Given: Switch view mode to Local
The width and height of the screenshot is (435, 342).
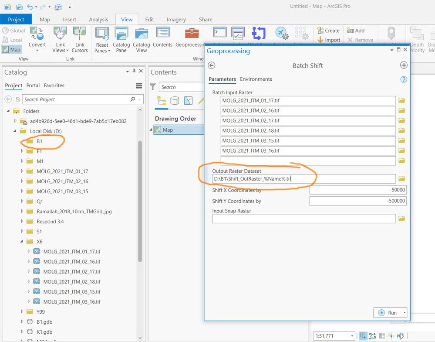Looking at the screenshot, I should tap(12, 40).
